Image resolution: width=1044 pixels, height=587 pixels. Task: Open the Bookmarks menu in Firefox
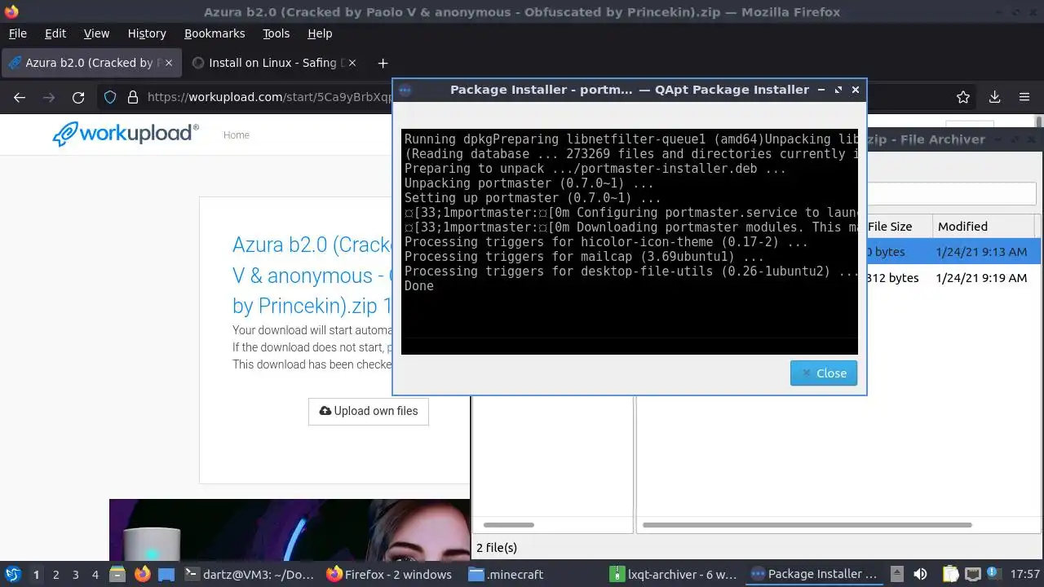tap(215, 33)
